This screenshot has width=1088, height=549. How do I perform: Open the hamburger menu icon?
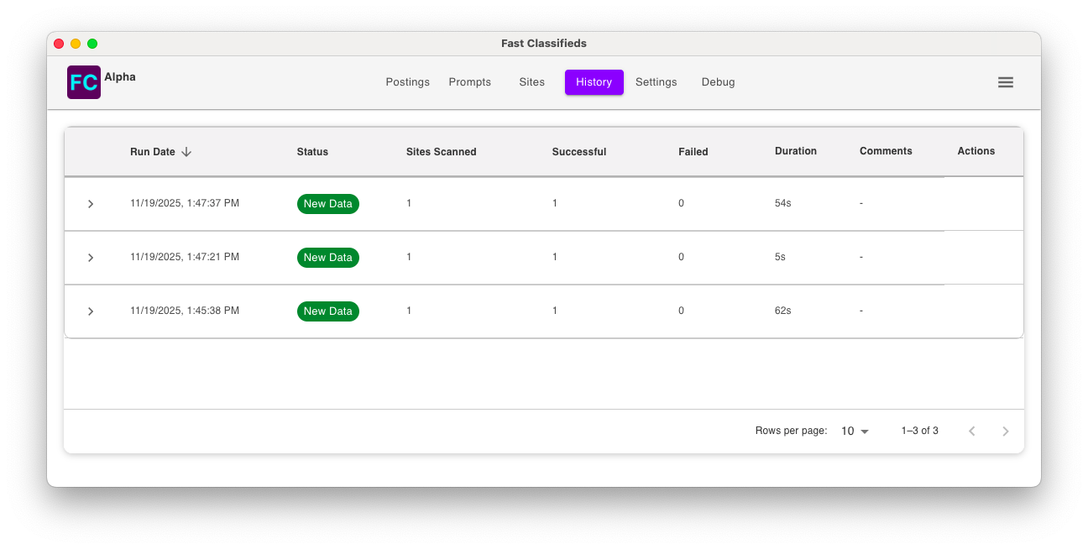coord(1005,82)
